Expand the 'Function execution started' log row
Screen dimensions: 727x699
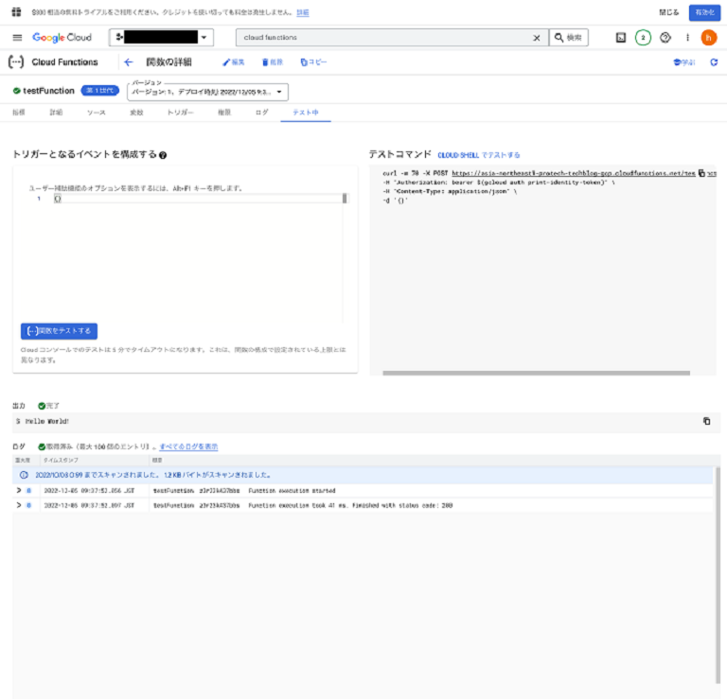click(19, 490)
